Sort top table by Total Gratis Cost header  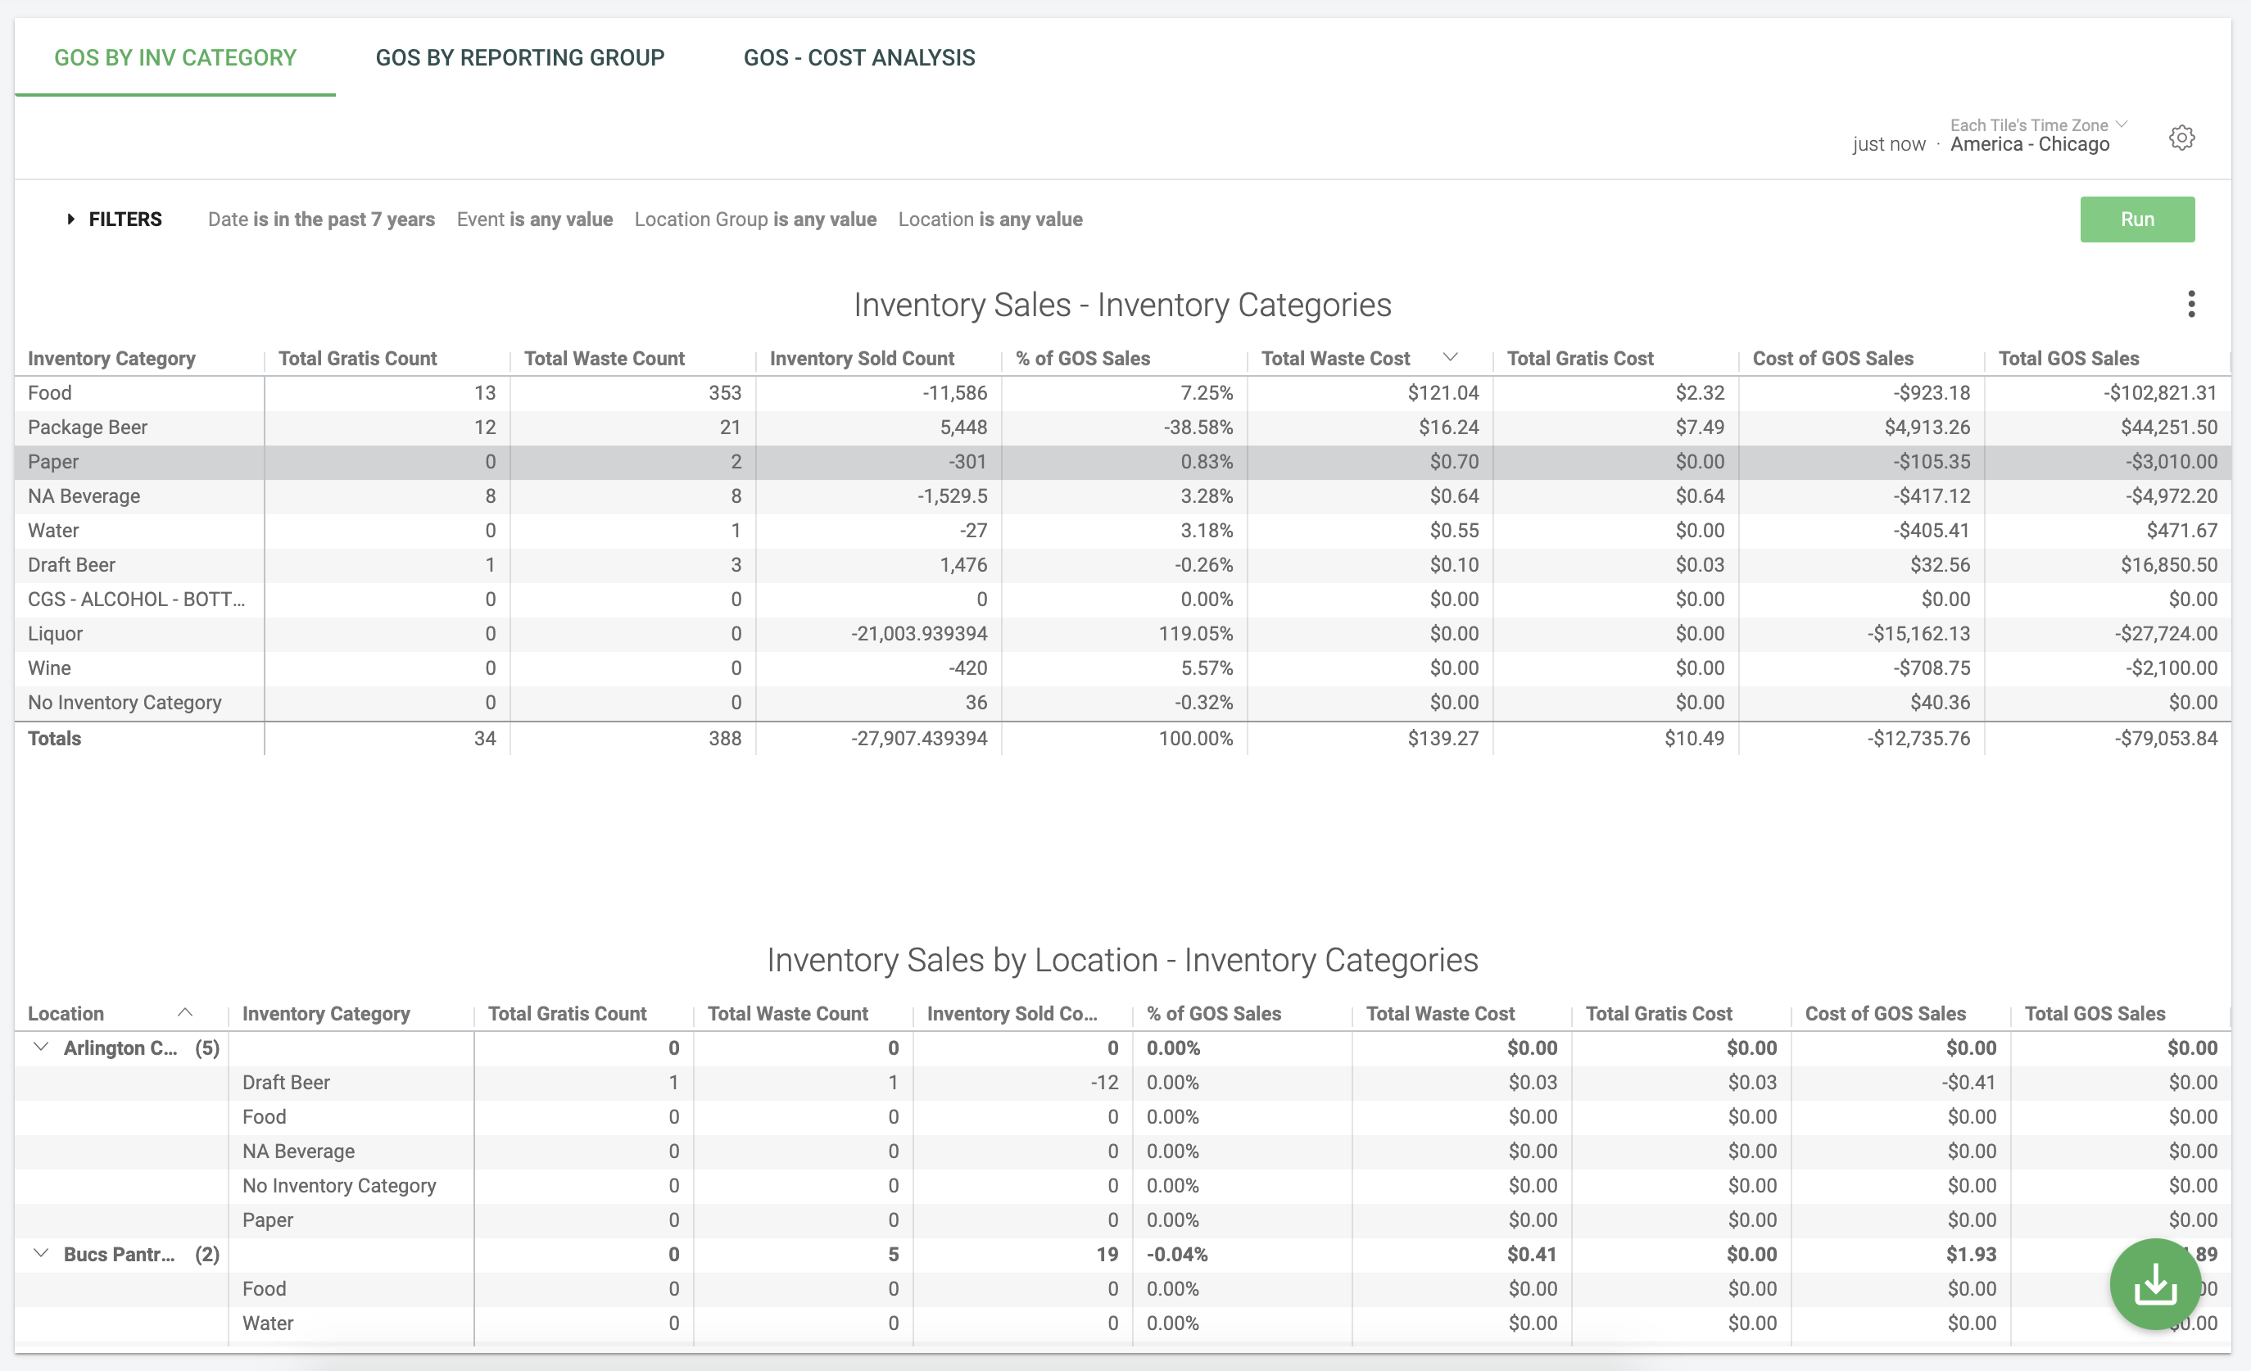1579,358
